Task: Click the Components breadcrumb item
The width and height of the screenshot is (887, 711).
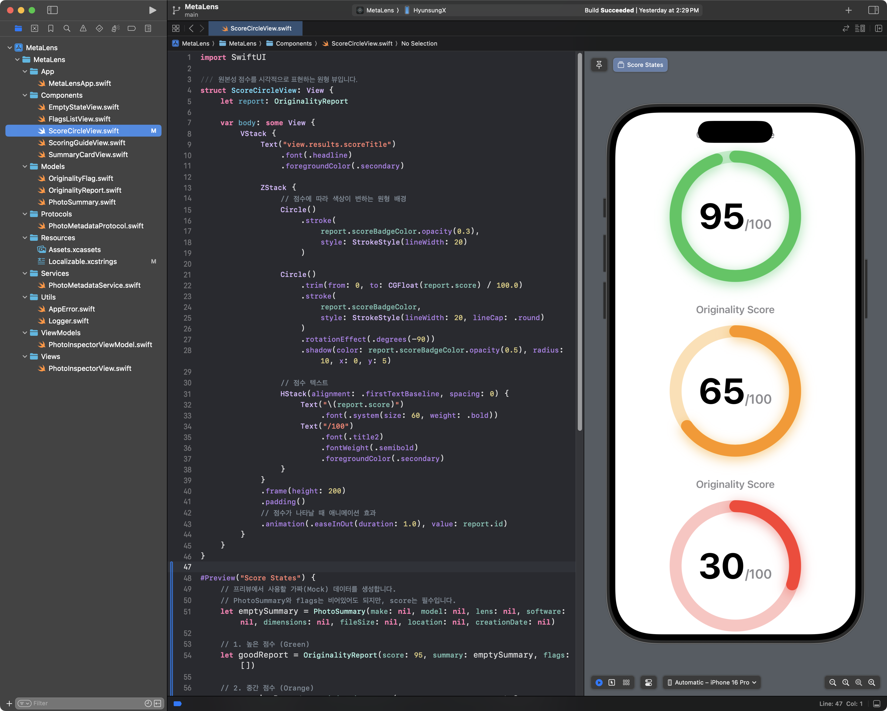Action: (x=293, y=43)
